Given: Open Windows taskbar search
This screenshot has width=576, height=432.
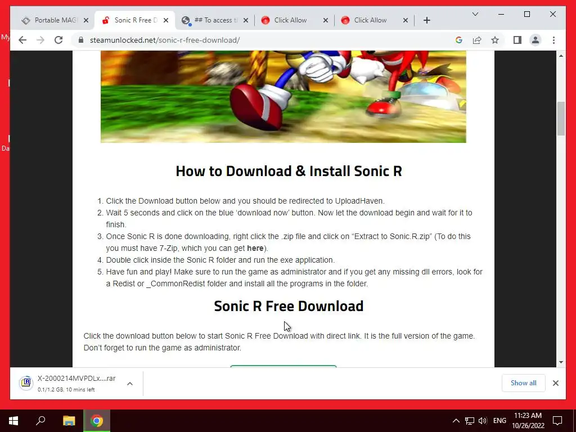Looking at the screenshot, I should (x=40, y=420).
